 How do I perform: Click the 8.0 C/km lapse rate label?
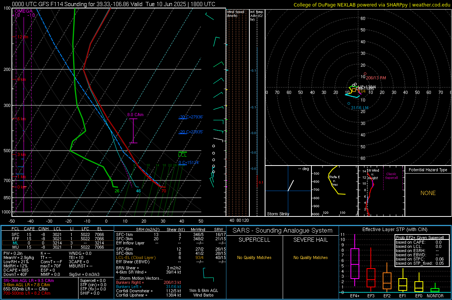point(135,115)
